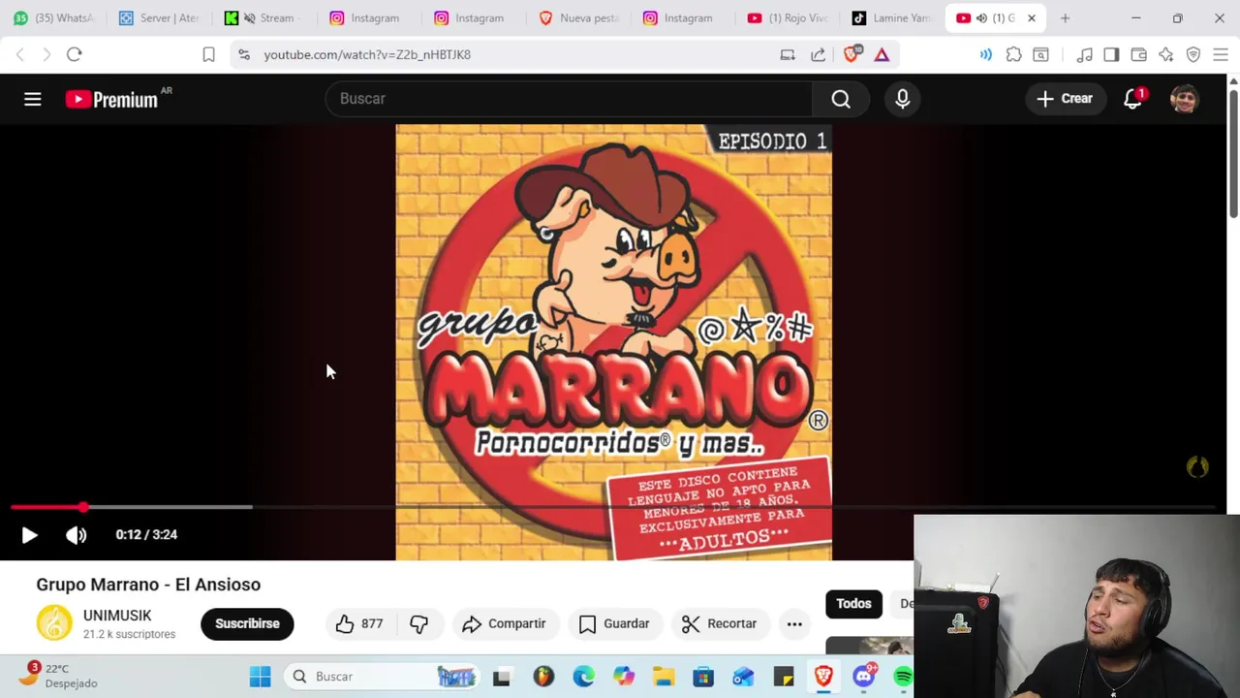Image resolution: width=1240 pixels, height=698 pixels.
Task: Dislike the video with thumbs down
Action: click(418, 623)
